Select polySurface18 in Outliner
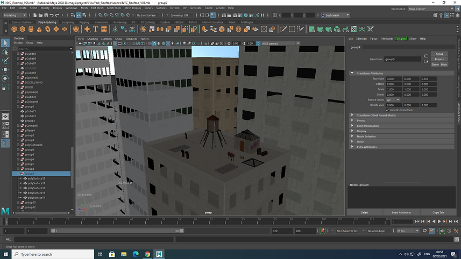The width and height of the screenshot is (461, 259). coord(37,178)
